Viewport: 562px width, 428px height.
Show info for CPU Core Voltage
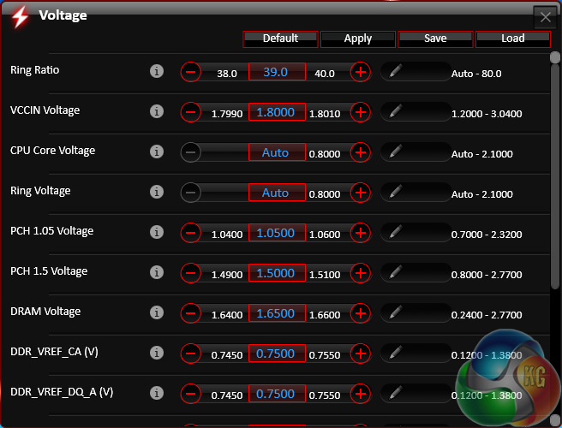click(x=157, y=152)
